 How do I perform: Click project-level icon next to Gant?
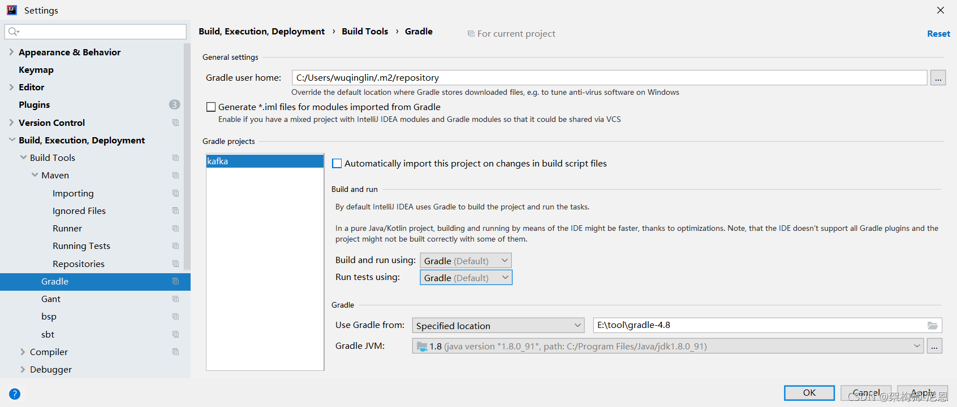[176, 299]
